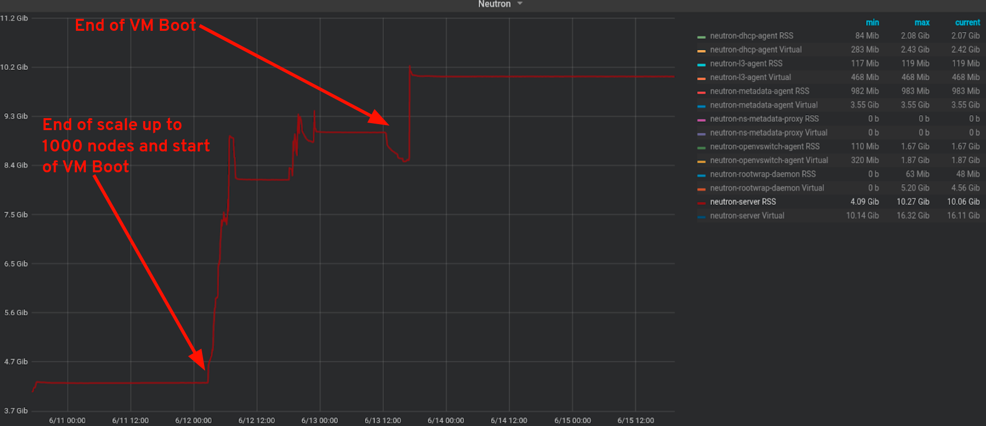Click the 10.06 Gib current value for neutron-server RSS
The width and height of the screenshot is (986, 426).
(963, 202)
